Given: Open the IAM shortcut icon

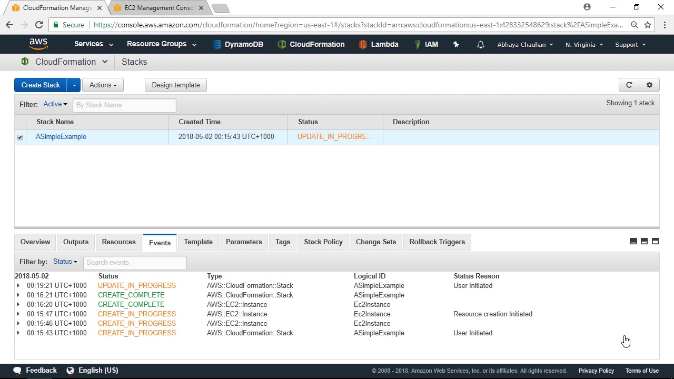Looking at the screenshot, I should [x=418, y=45].
